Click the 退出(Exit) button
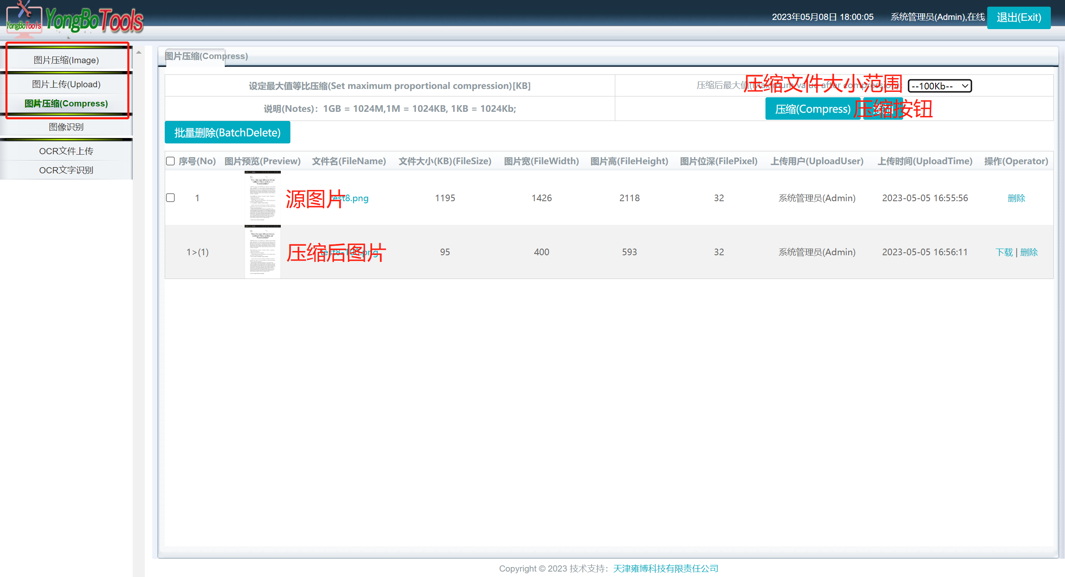The image size is (1065, 577). click(x=1018, y=17)
